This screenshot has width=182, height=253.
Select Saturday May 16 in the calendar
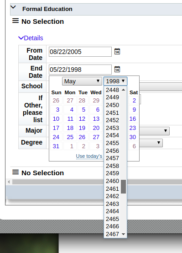[x=133, y=119]
